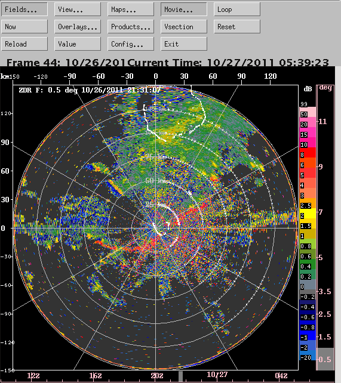Open the Fields... dialog
The height and width of the screenshot is (383, 341).
tap(24, 10)
